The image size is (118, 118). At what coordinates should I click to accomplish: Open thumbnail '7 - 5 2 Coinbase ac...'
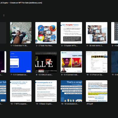pyautogui.click(x=21, y=62)
